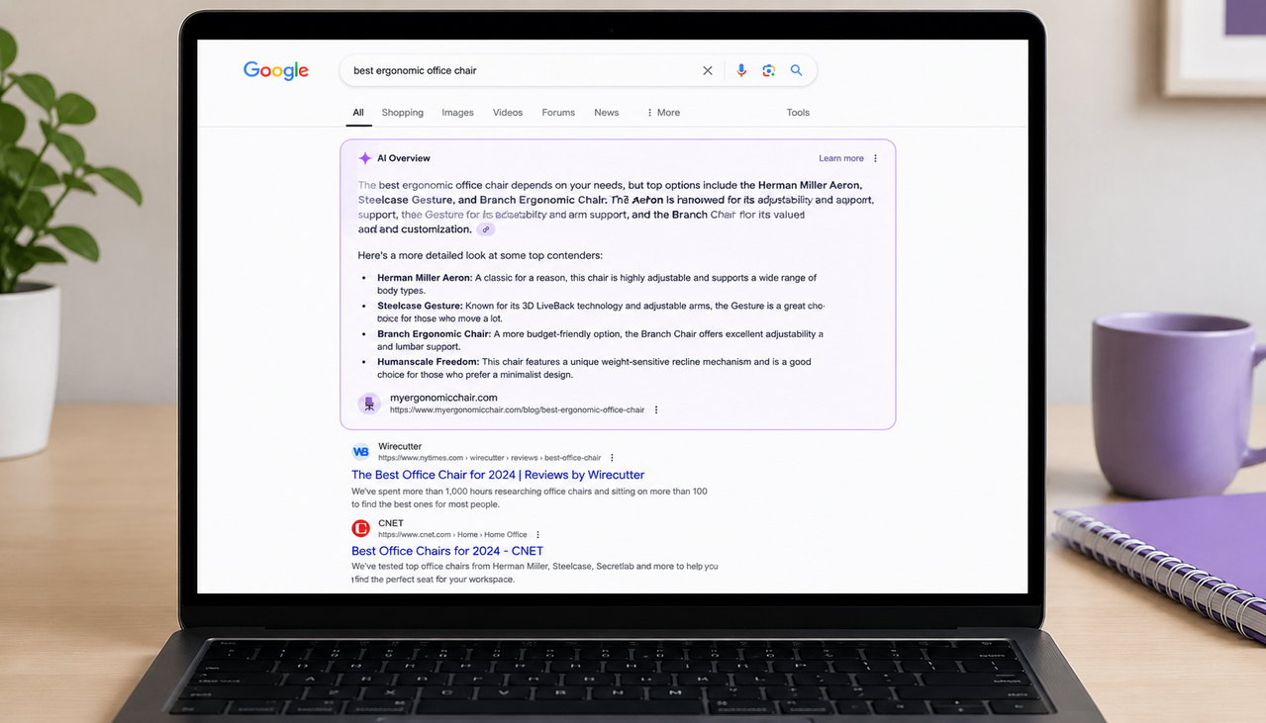1266x723 pixels.
Task: Click the 'AI Overview' label text
Action: [404, 158]
